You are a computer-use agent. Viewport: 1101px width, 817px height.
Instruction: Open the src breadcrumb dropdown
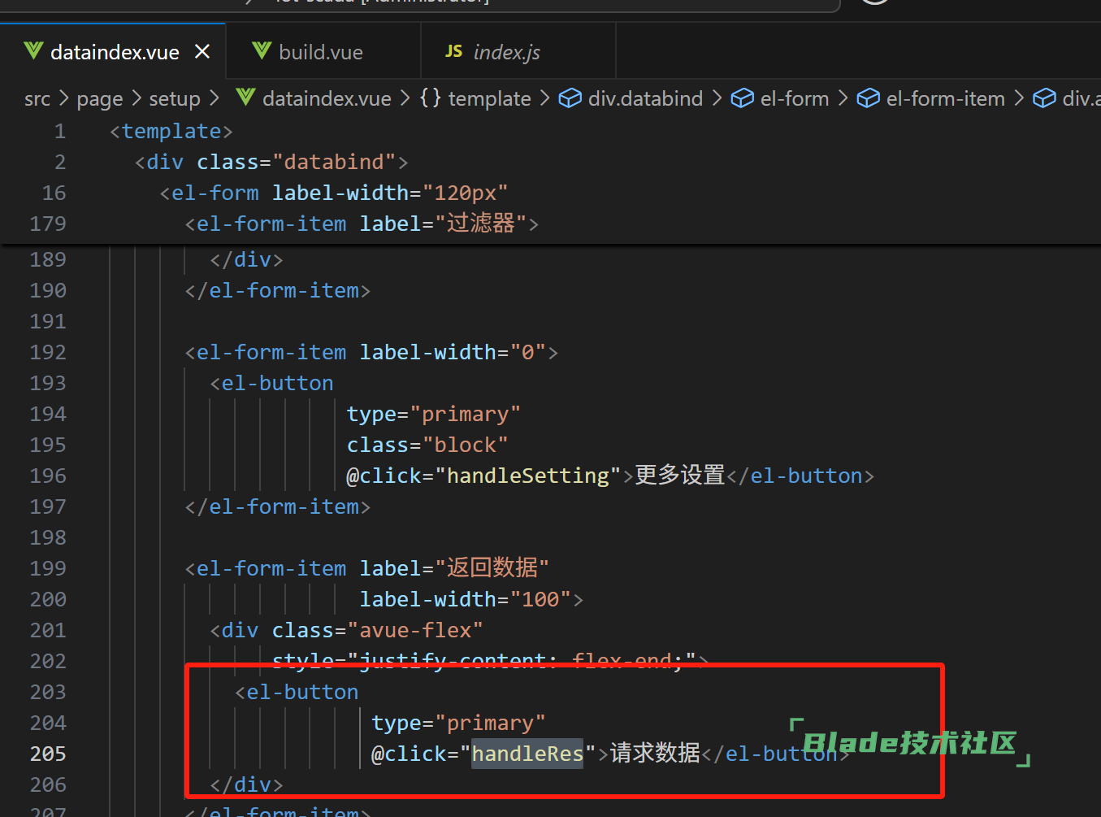tap(37, 99)
